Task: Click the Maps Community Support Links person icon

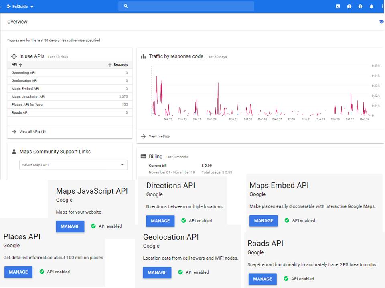Action: point(13,151)
